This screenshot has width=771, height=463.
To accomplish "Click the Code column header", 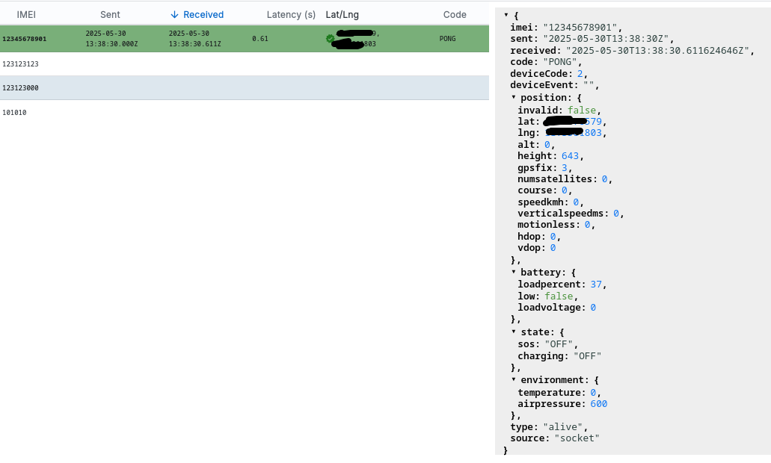I will pyautogui.click(x=454, y=14).
